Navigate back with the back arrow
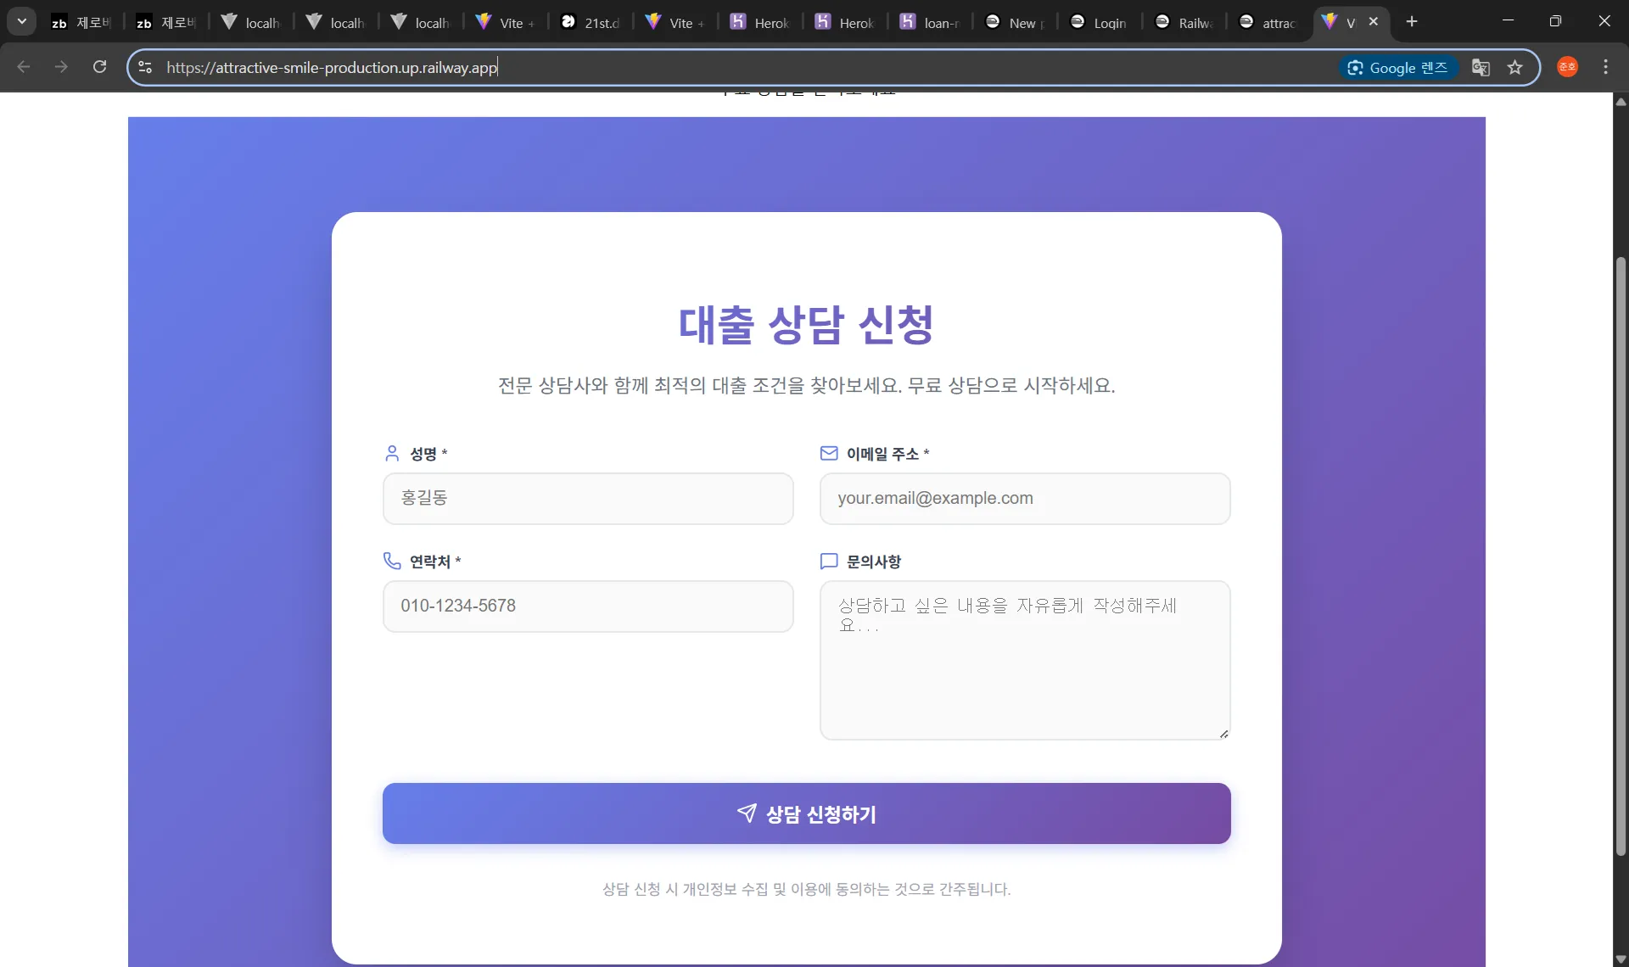 coord(23,66)
